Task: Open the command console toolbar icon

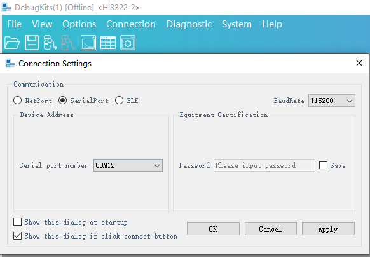Action: click(88, 43)
